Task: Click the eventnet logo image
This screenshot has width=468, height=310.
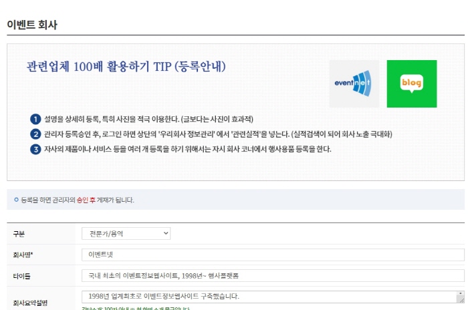Action: 354,84
